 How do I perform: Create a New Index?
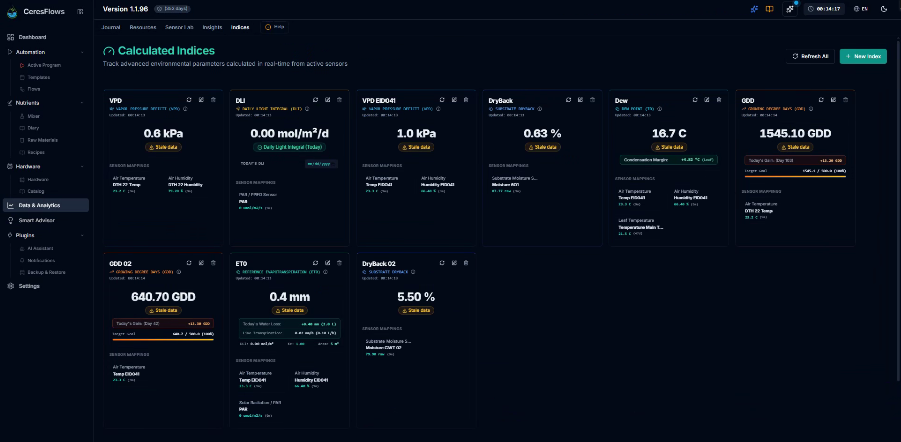863,56
